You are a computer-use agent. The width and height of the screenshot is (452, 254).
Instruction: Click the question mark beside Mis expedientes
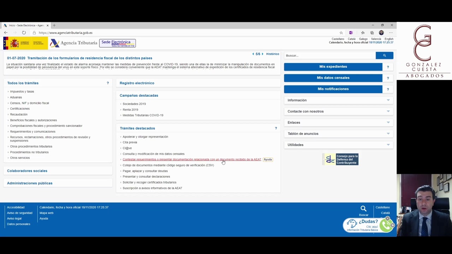388,67
